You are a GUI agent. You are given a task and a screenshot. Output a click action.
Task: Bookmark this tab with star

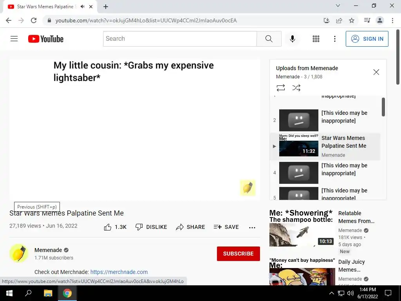point(352,20)
